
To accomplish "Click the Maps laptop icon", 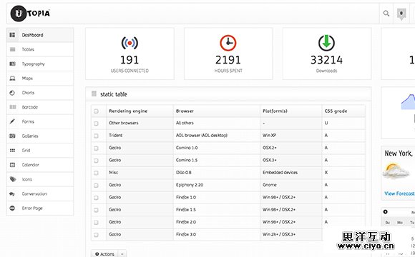I will (12, 79).
